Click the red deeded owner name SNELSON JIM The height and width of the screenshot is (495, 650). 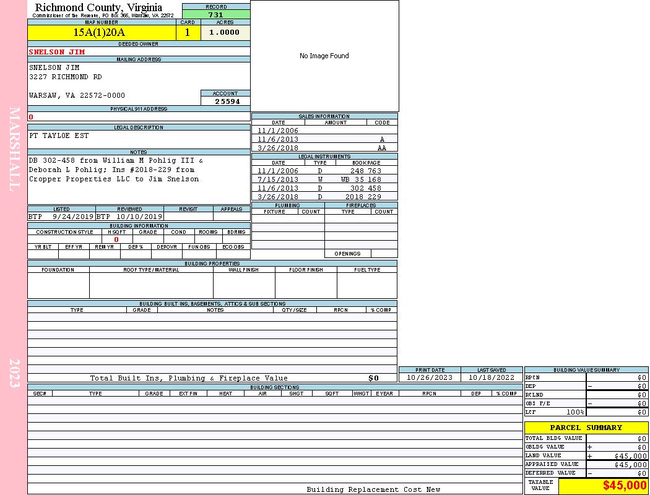click(x=57, y=52)
